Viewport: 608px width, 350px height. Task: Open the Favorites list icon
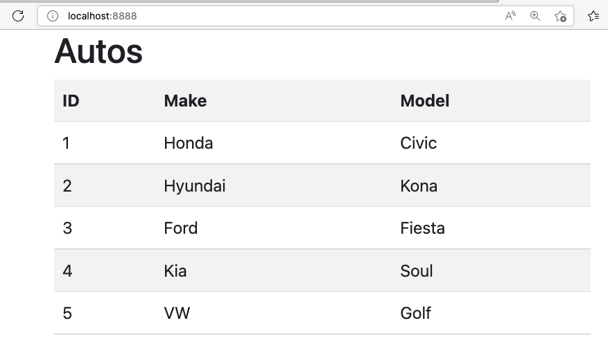(x=593, y=16)
